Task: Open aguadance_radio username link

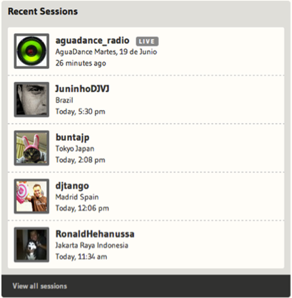Action: click(92, 41)
